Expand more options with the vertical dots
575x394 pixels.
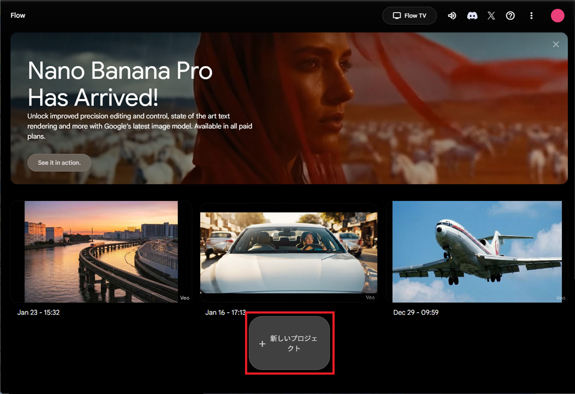(531, 15)
